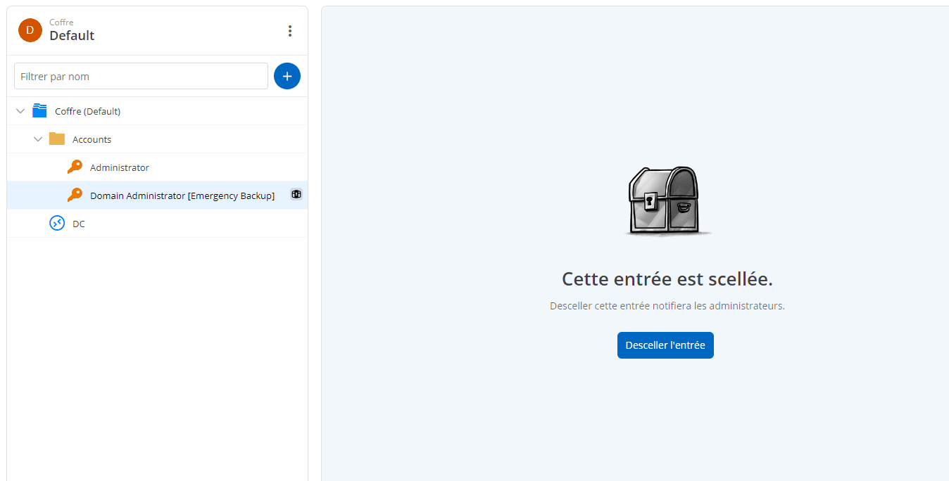The height and width of the screenshot is (481, 949).
Task: Click the remote connection icon next to DC
Action: [56, 223]
